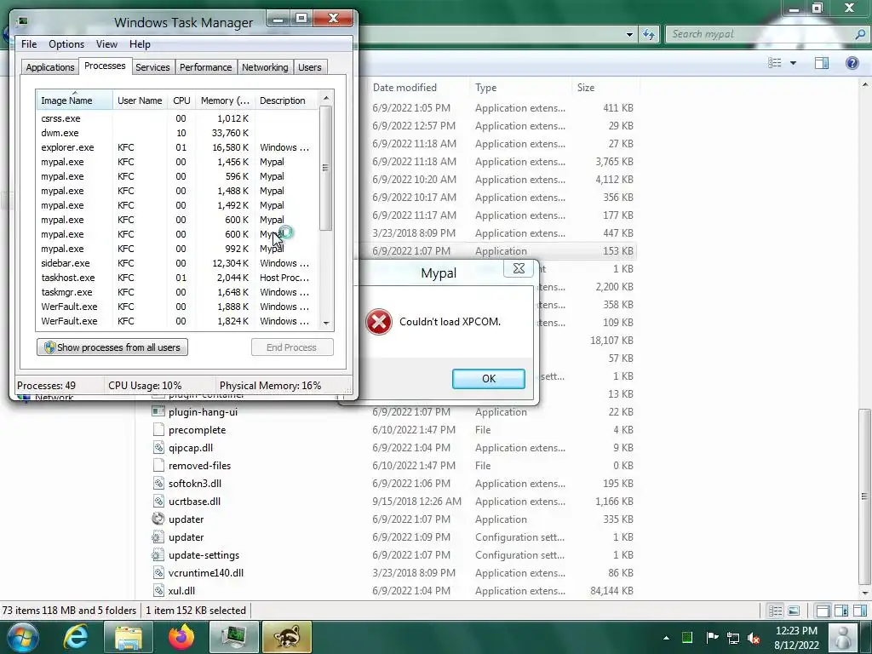Screen dimensions: 872x654
Task: Open the Task Manager Options menu
Action: (66, 44)
